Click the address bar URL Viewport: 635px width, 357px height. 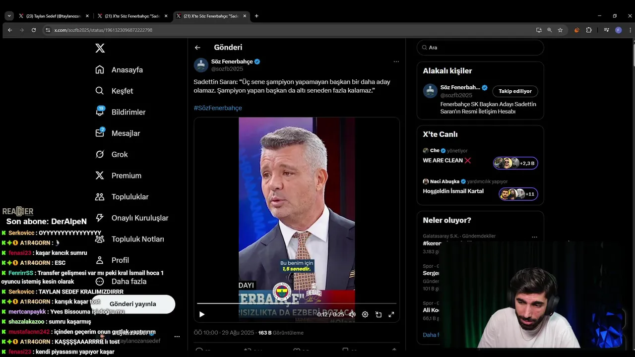[103, 30]
